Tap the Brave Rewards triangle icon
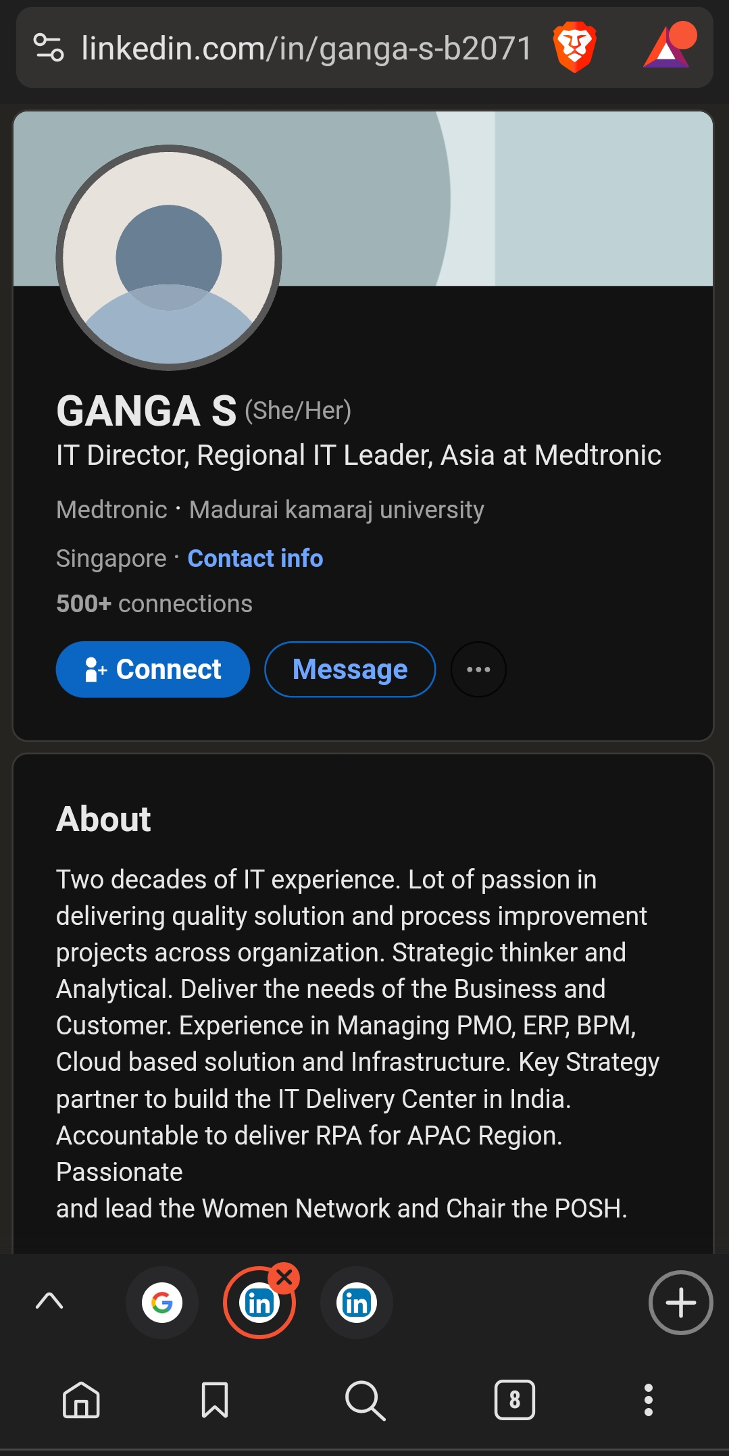The height and width of the screenshot is (1456, 729). coord(668,47)
